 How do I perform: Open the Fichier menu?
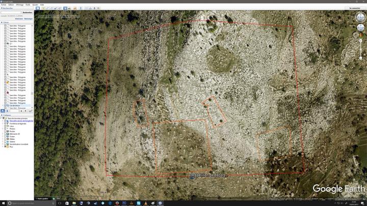[x=4, y=5]
